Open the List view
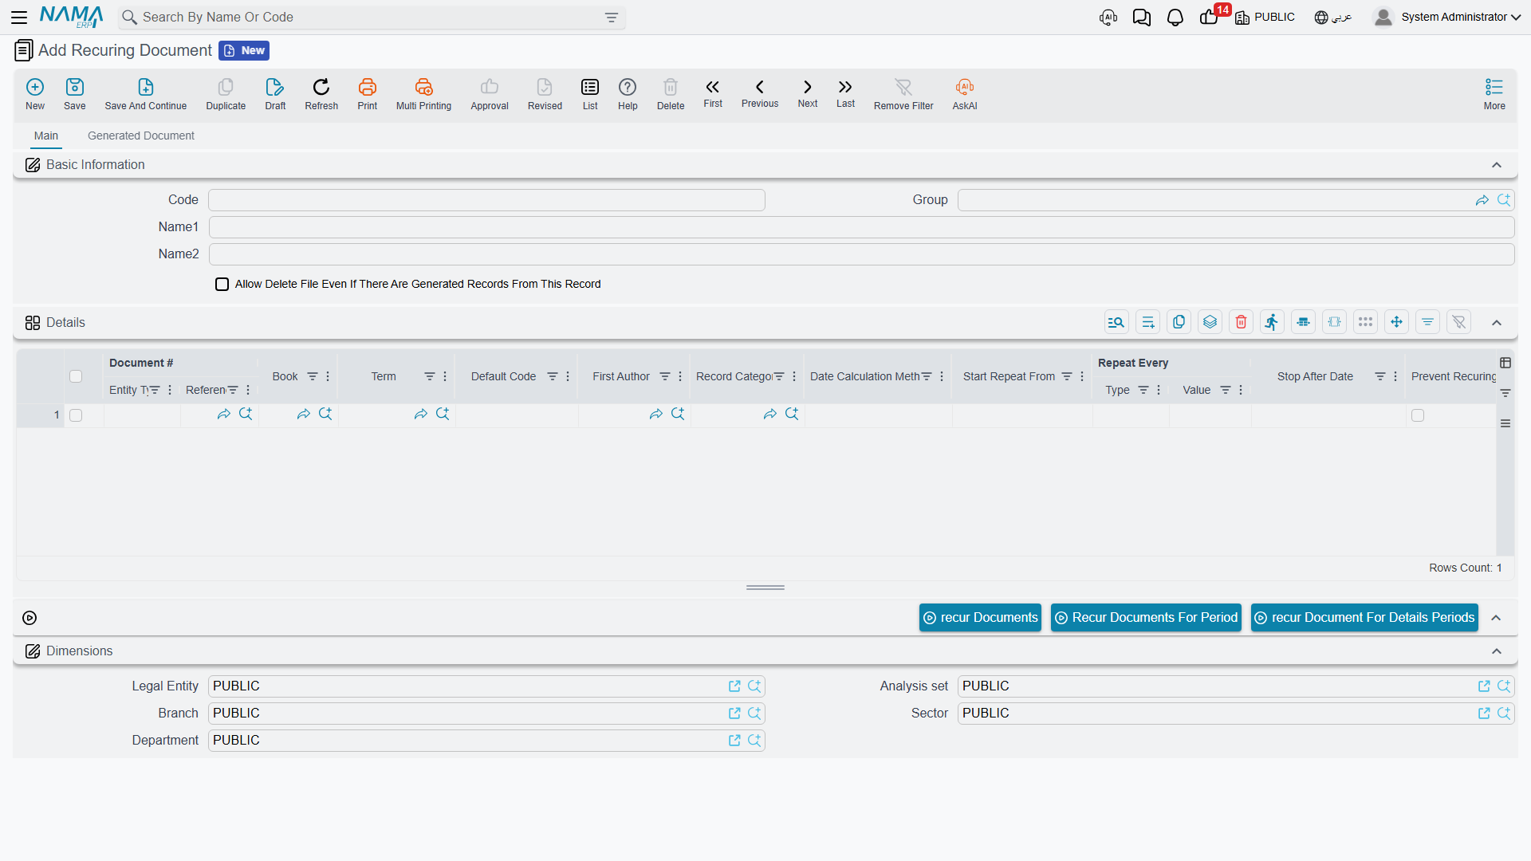 pos(590,93)
